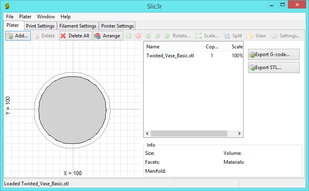Click the Cop... column header
This screenshot has height=191, width=309.
pos(212,47)
